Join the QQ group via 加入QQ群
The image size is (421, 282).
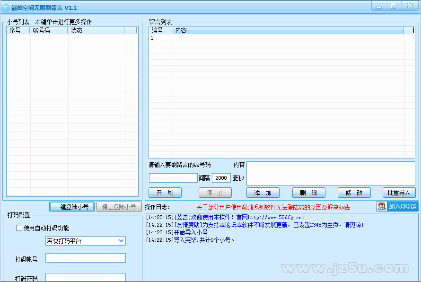397,206
